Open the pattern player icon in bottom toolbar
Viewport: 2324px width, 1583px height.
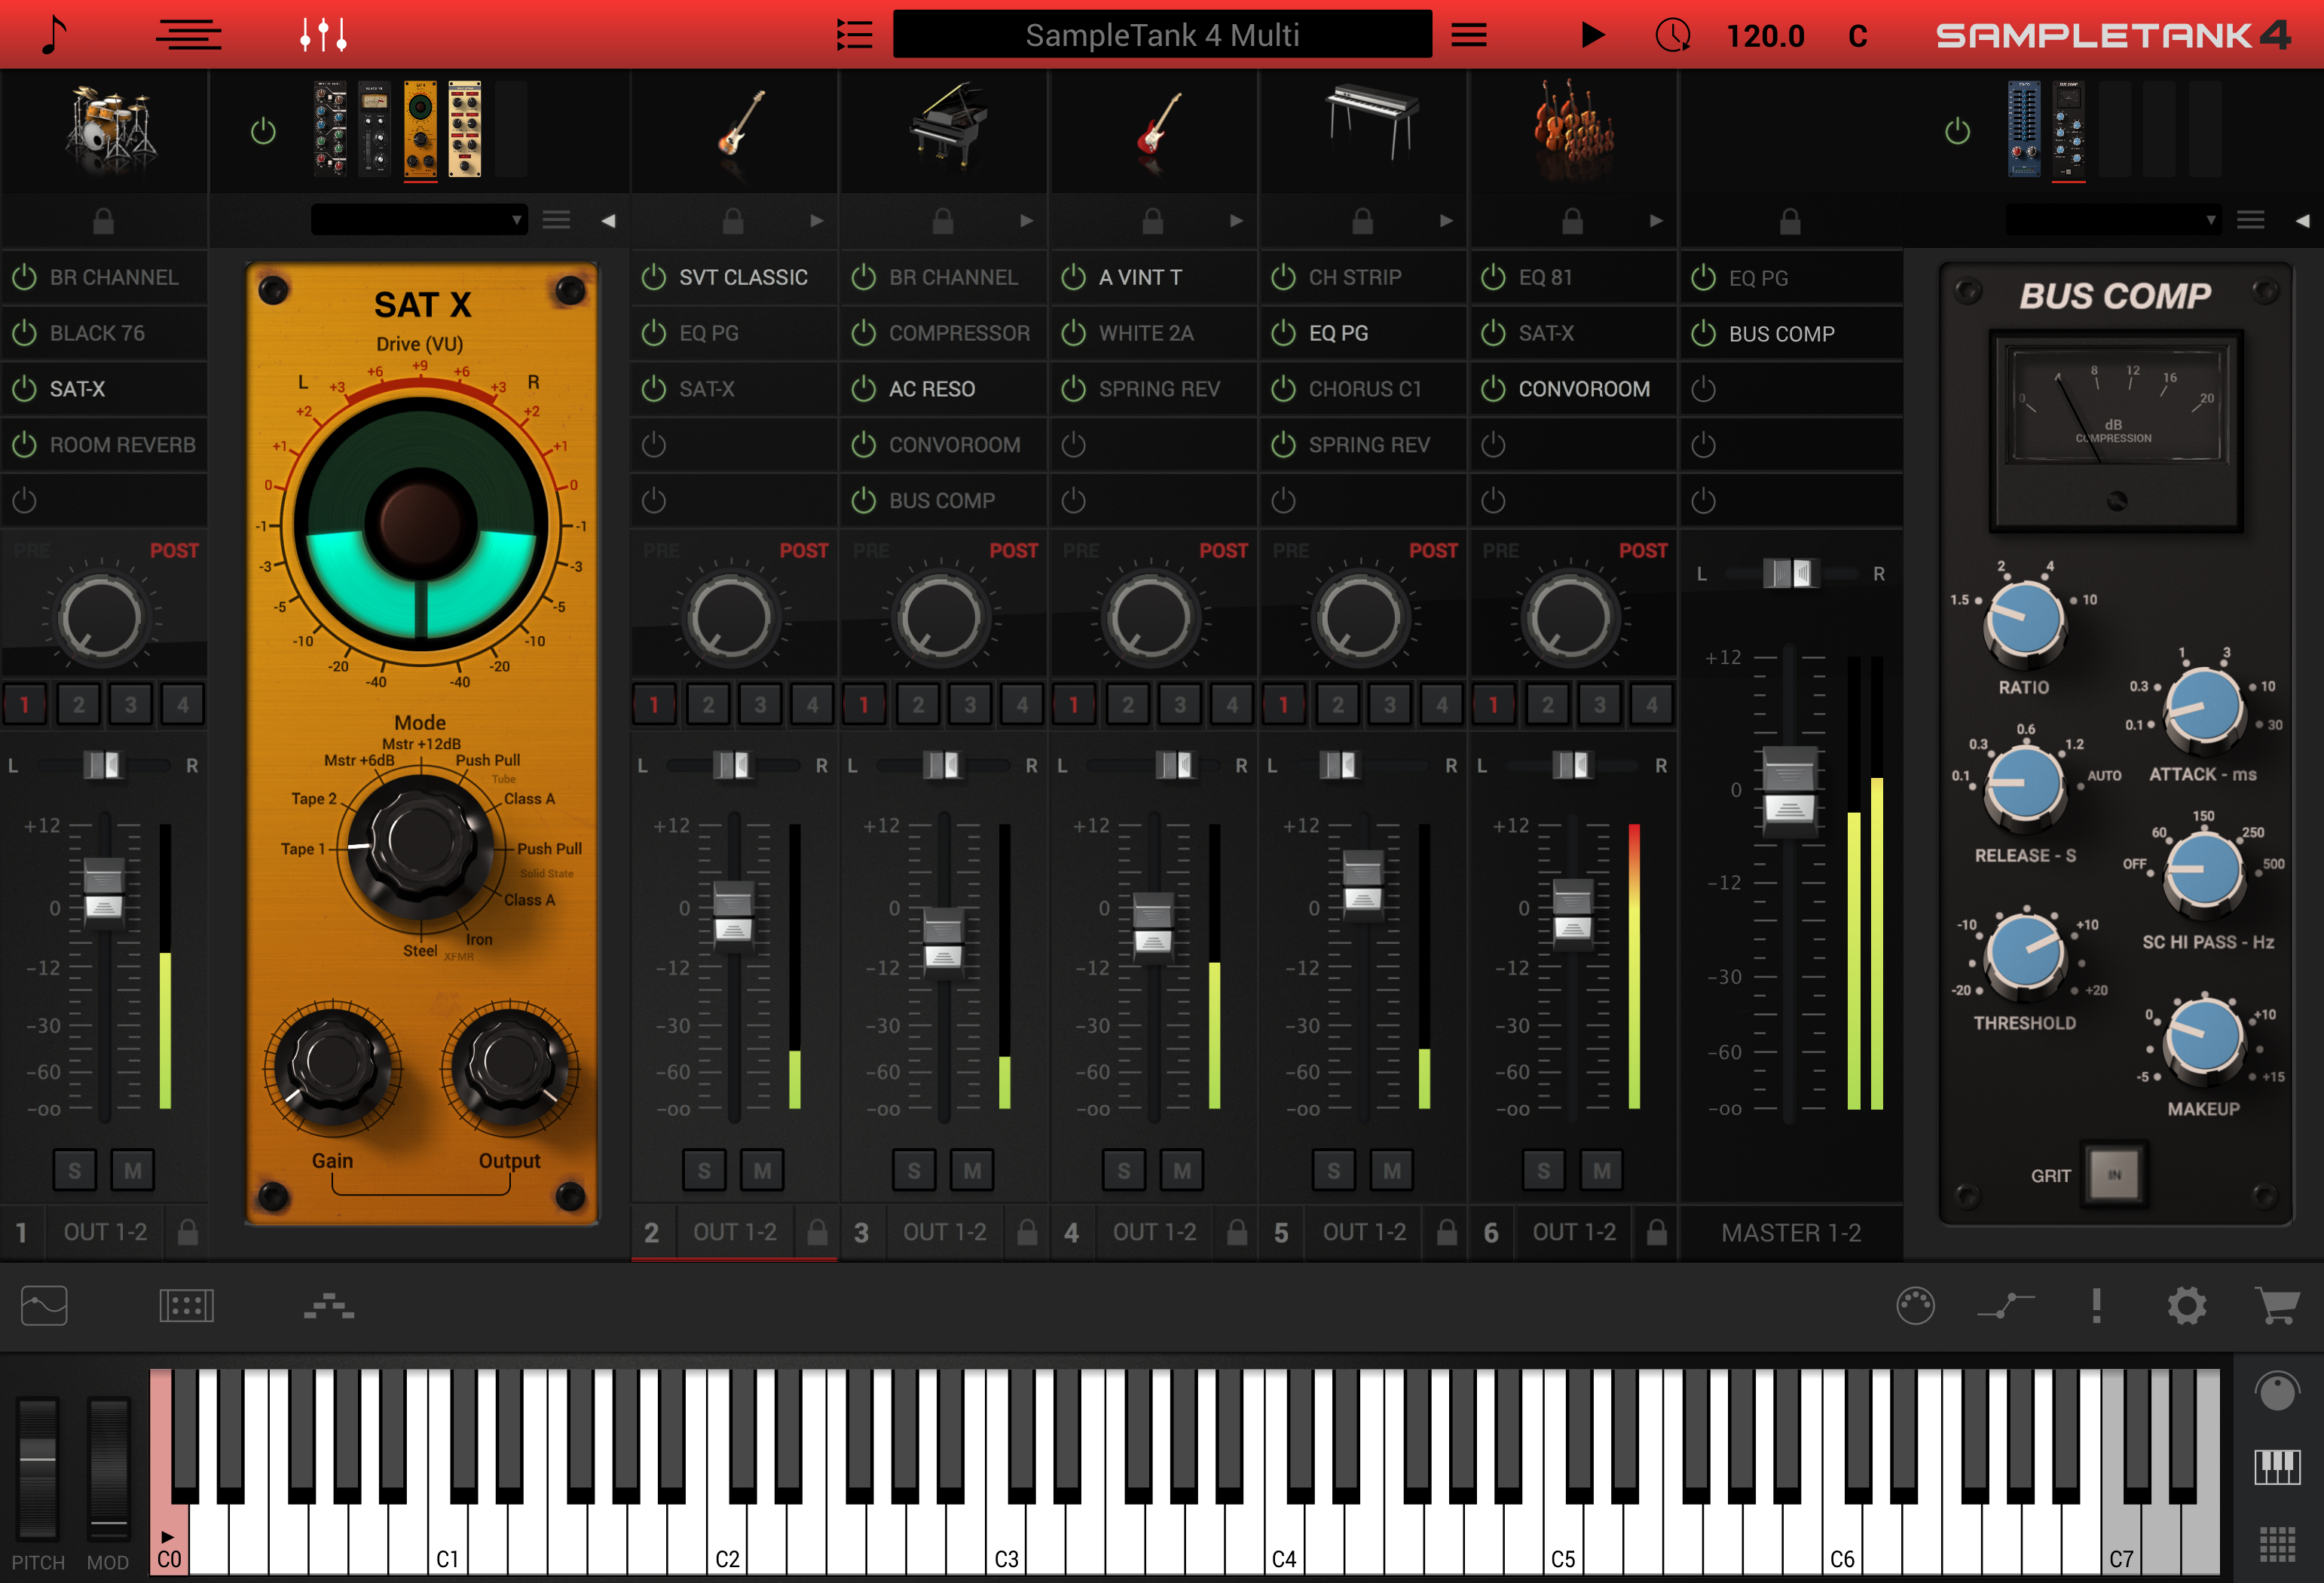coord(187,1305)
